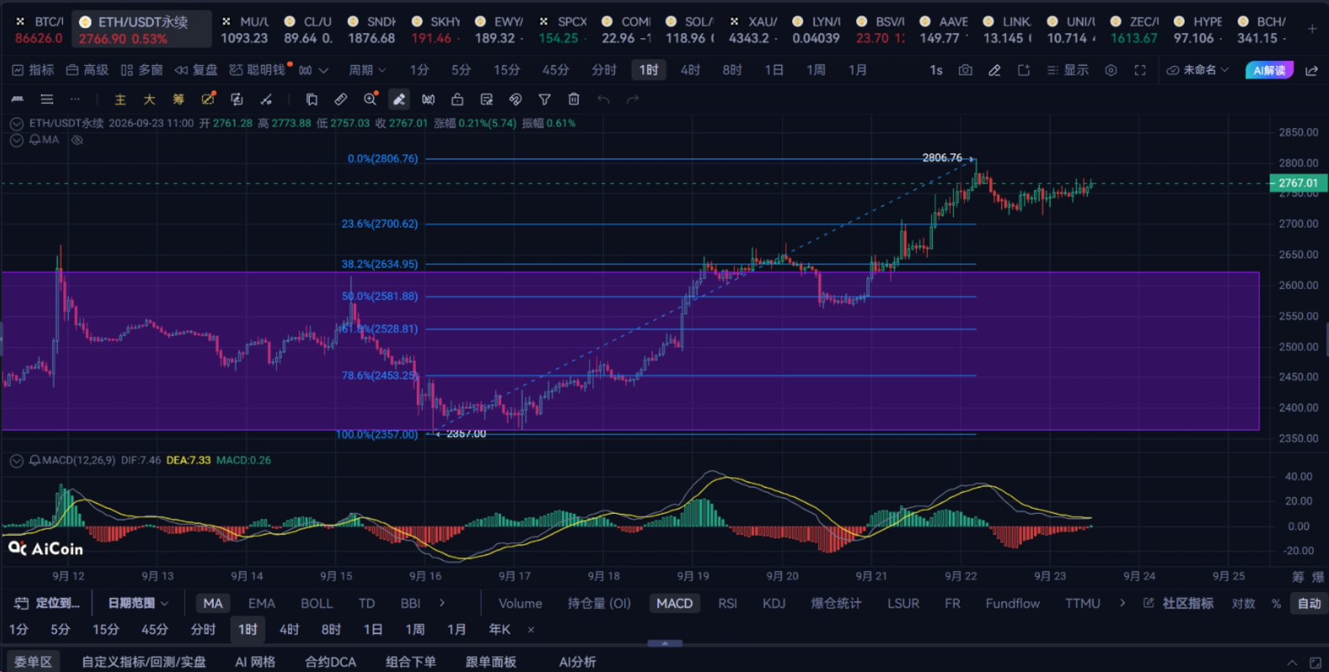
Task: Click the purple highlighted price zone rectangle
Action: 630,351
